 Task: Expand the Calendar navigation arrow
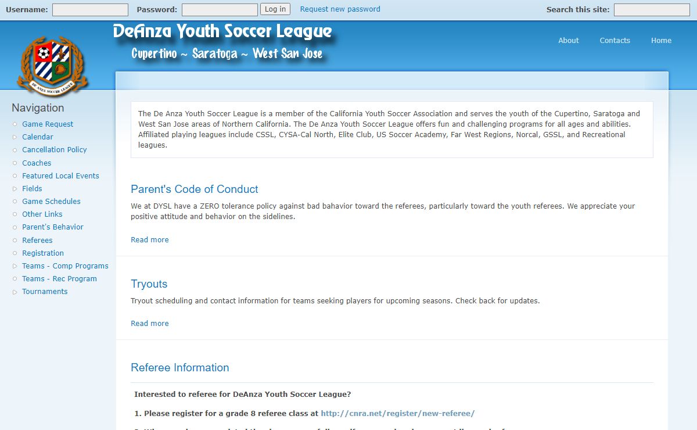point(15,137)
